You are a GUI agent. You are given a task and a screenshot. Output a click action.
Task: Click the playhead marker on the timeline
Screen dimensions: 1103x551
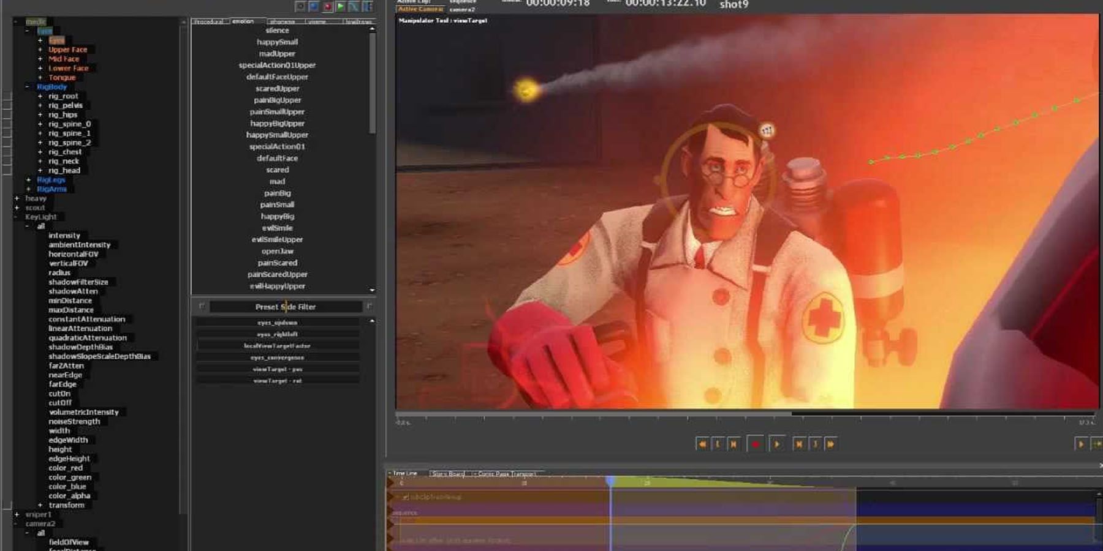[x=610, y=482]
